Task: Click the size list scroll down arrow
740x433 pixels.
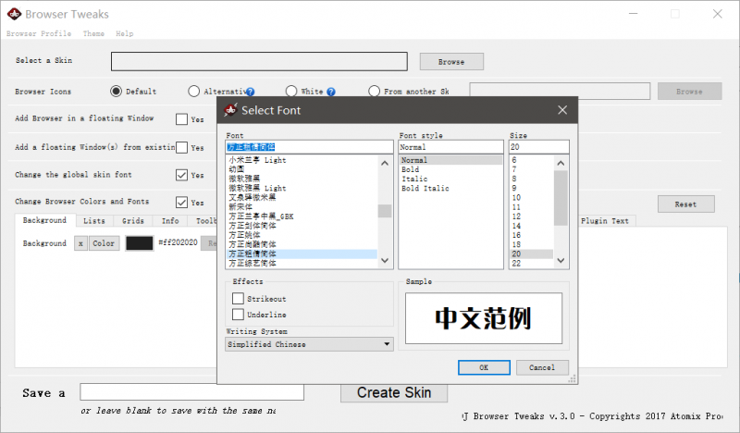Action: click(x=561, y=260)
